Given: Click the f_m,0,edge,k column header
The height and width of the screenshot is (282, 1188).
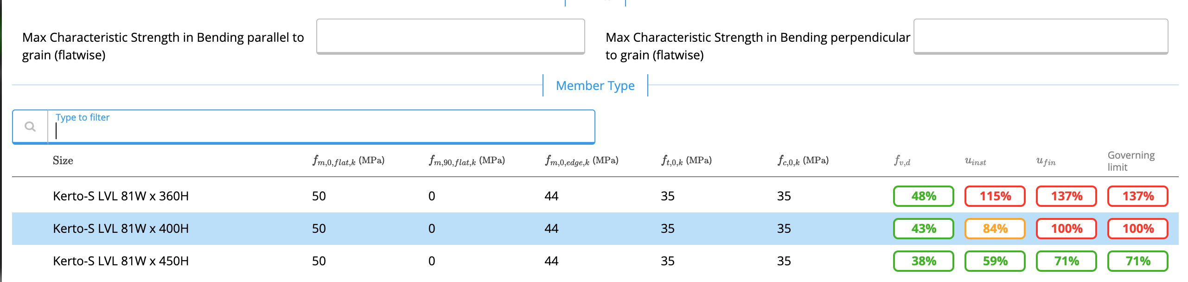Looking at the screenshot, I should tap(581, 161).
